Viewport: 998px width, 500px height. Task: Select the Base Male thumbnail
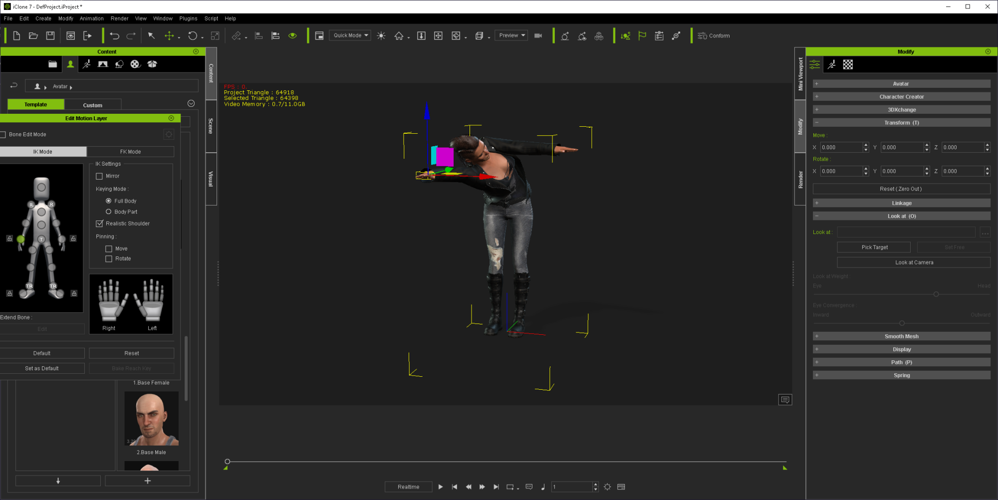click(151, 419)
